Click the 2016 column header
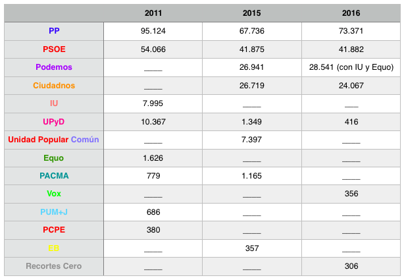The width and height of the screenshot is (404, 280). click(351, 13)
